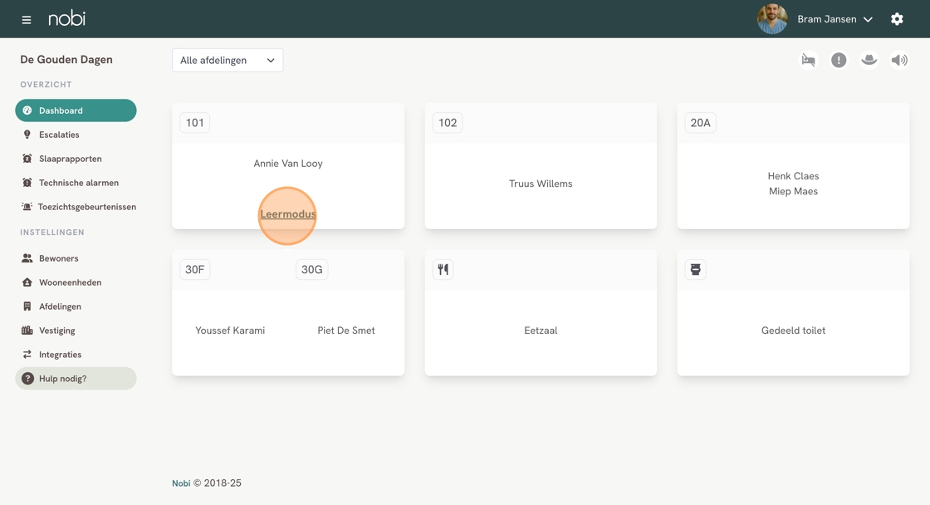Viewport: 930px width, 505px height.
Task: Click the Hulp nodig? button
Action: pyautogui.click(x=76, y=379)
